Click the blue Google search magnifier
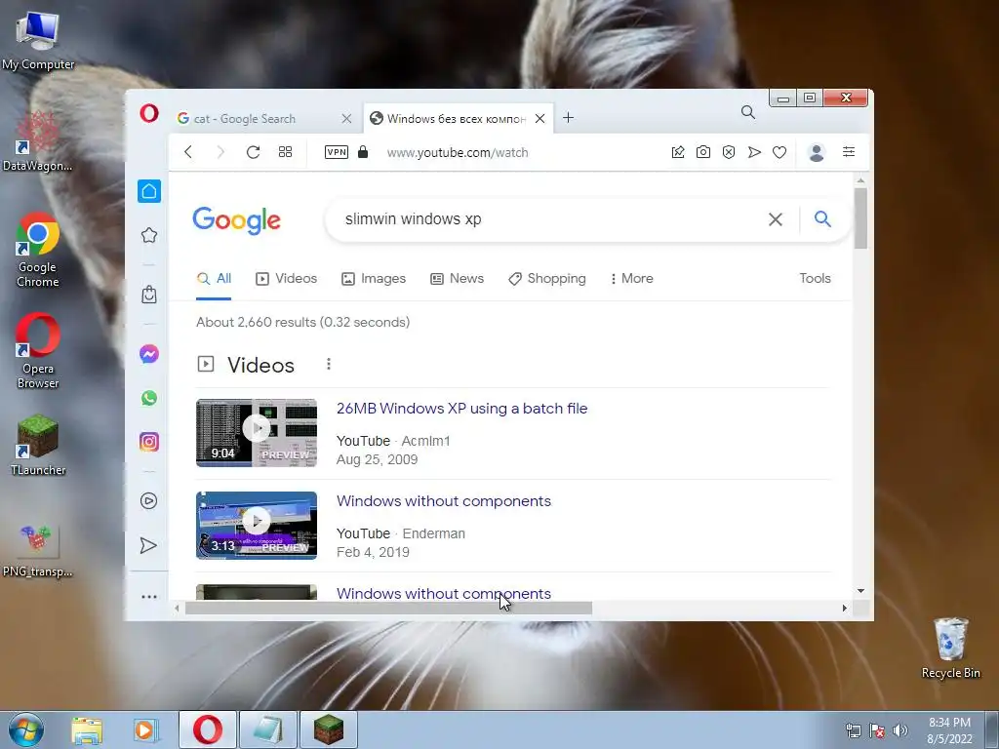 click(x=822, y=219)
